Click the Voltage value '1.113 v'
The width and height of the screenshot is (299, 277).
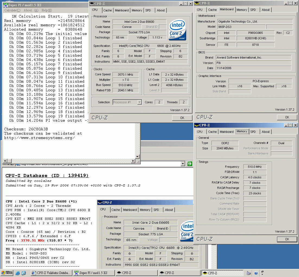point(157,37)
